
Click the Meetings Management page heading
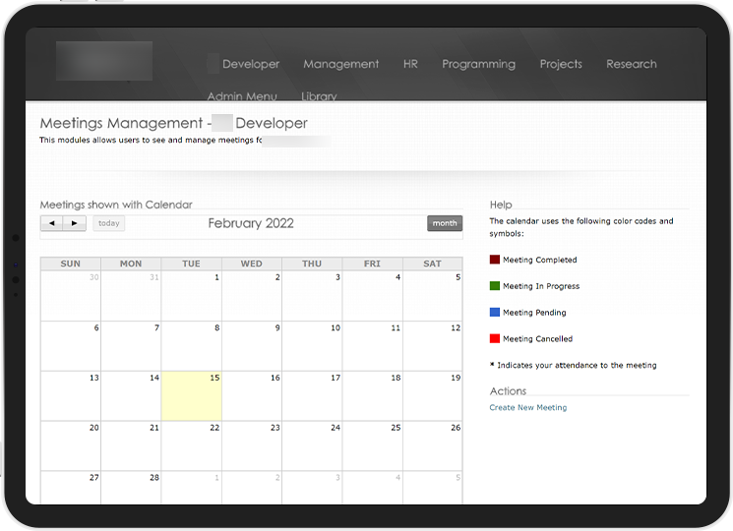tap(173, 123)
